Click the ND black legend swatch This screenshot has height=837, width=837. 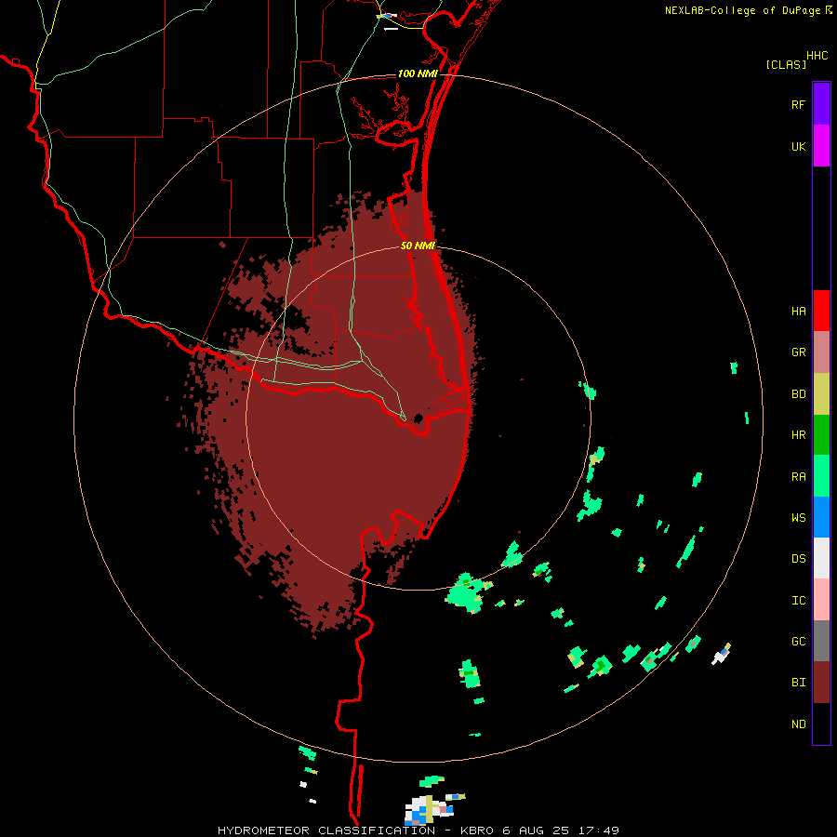821,724
